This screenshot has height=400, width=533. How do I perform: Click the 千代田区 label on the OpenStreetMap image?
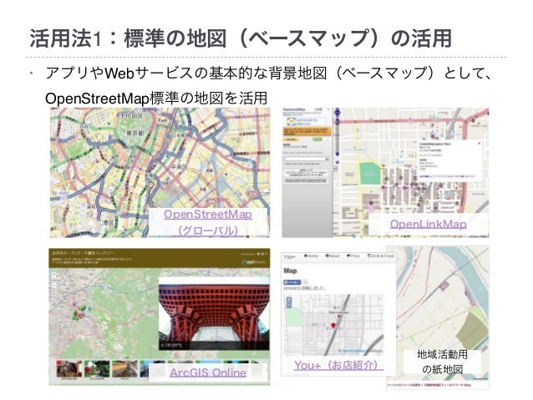pos(131,115)
